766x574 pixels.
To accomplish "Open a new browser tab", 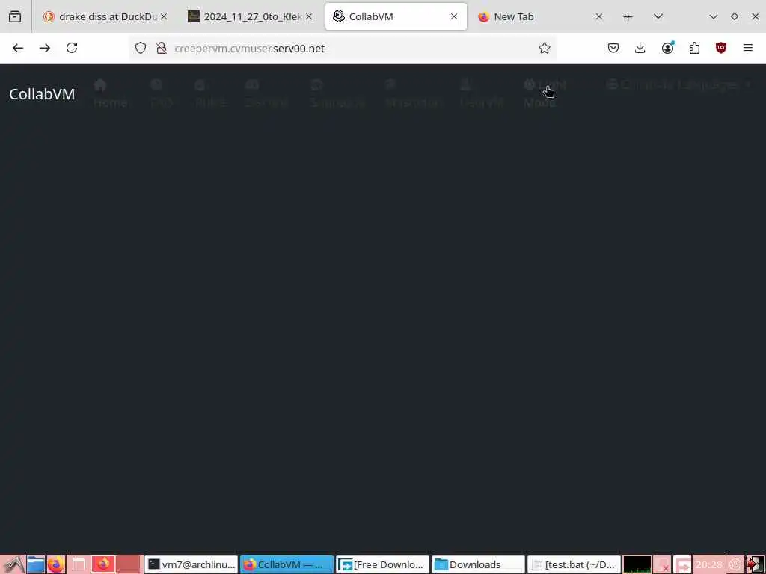I will pos(628,17).
